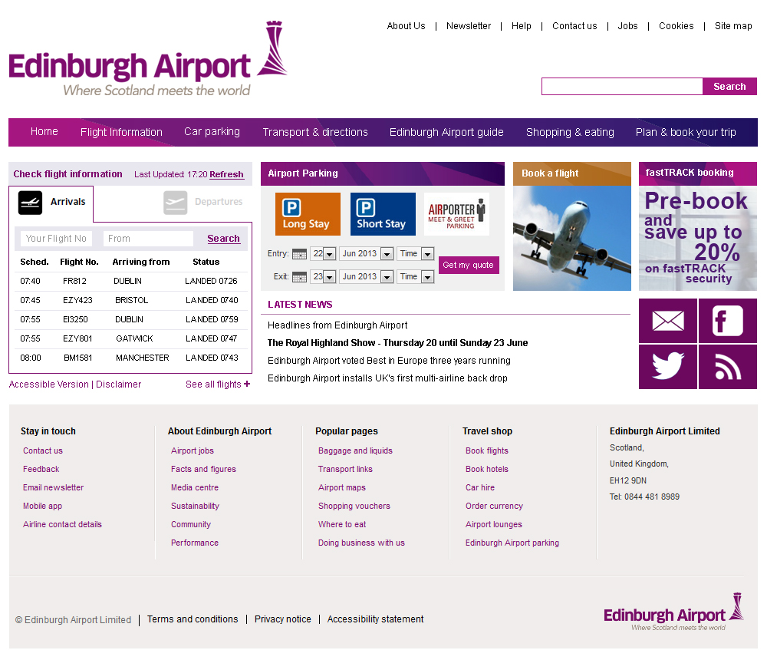Click the flight Search link

pos(223,239)
